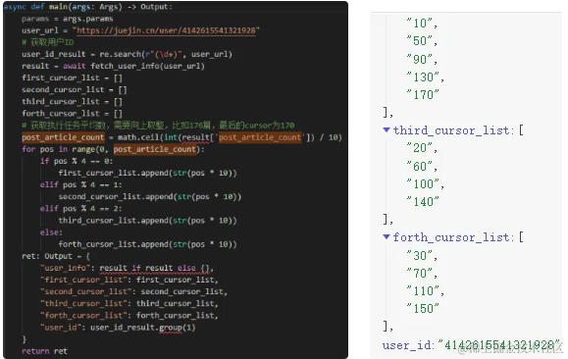
Task: Collapse the forth_cursor_list array
Action: [x=387, y=237]
